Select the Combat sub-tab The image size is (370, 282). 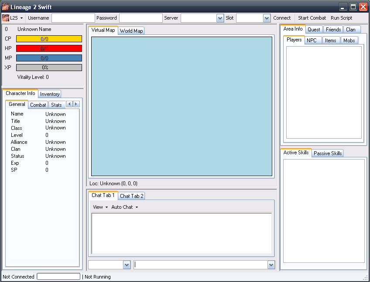[x=38, y=105]
